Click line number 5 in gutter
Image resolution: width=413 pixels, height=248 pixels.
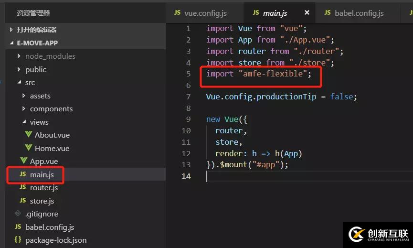[188, 74]
